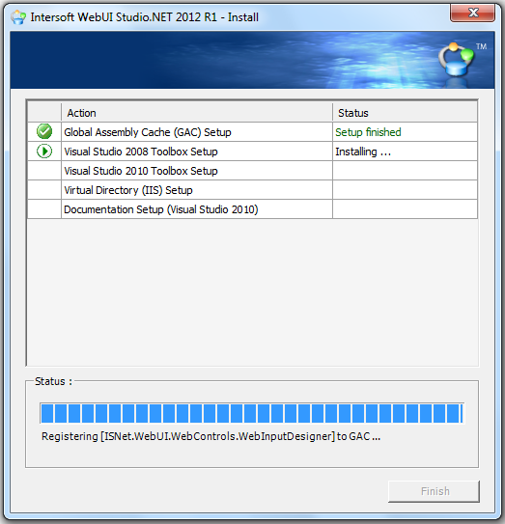Image resolution: width=505 pixels, height=524 pixels.
Task: Select the Global Assembly Cache (GAC) Setup row
Action: (x=253, y=132)
